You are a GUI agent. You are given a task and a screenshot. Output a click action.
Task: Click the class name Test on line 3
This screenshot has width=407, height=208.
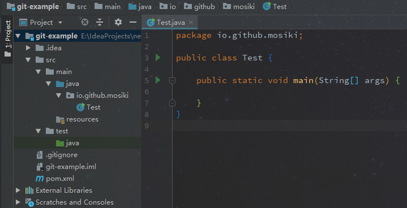252,58
